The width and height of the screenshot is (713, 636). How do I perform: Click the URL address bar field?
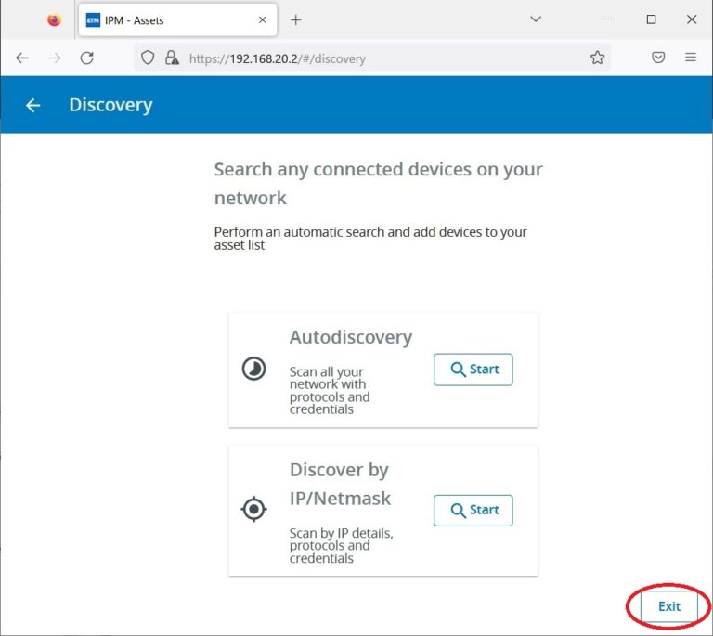tap(371, 58)
